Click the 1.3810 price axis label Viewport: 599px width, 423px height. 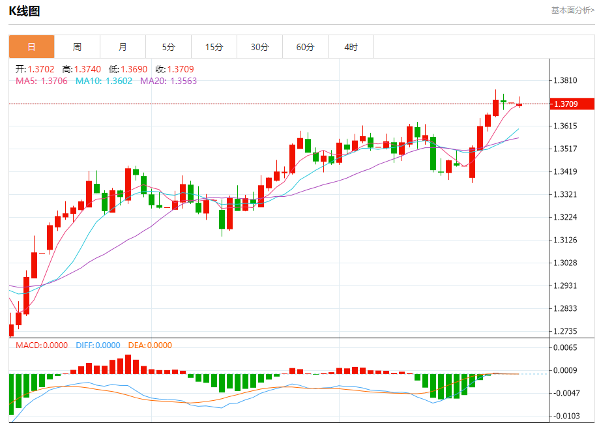tap(564, 81)
